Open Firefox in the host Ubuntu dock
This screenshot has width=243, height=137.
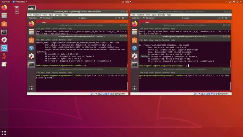(4, 8)
